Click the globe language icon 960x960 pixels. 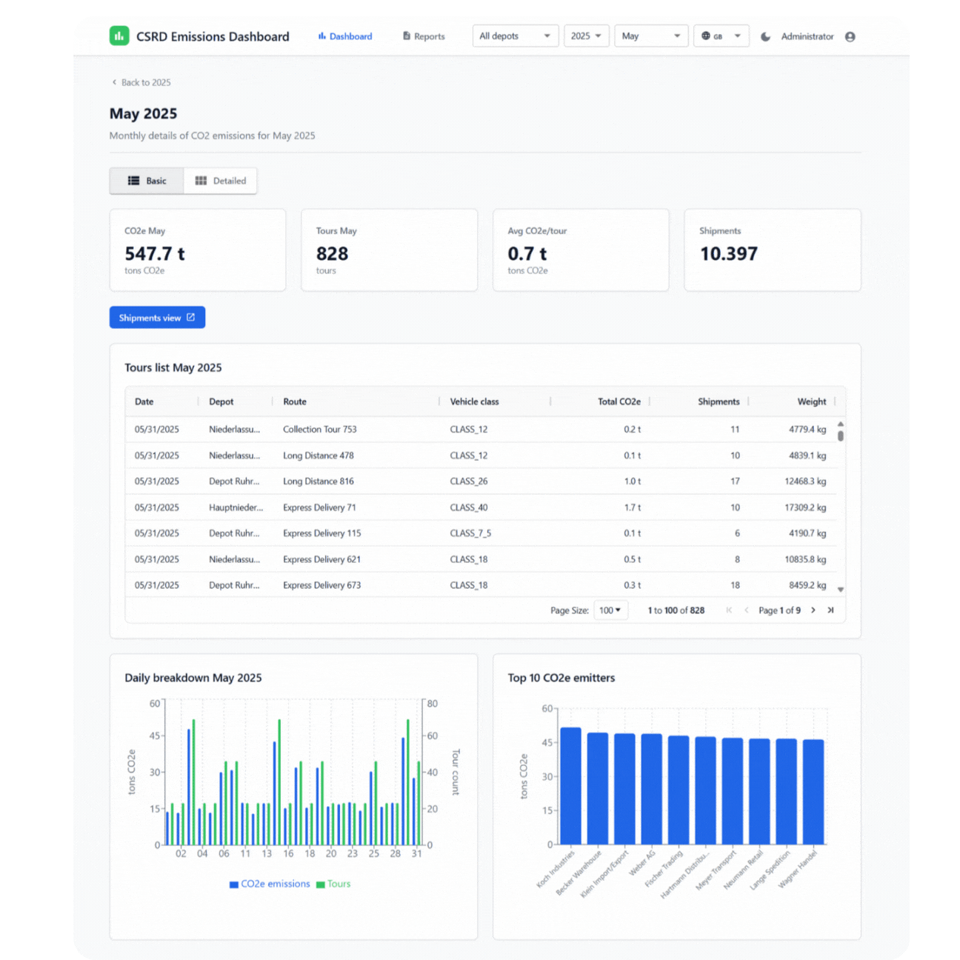coord(706,36)
